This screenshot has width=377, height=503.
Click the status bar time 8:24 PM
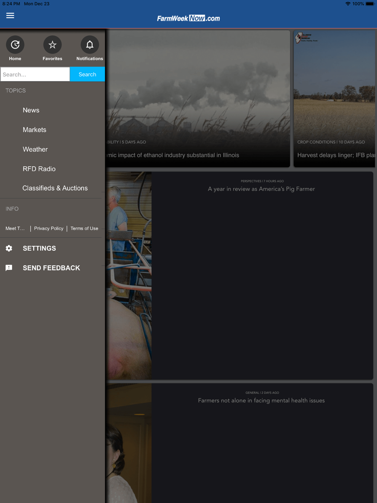(x=11, y=4)
